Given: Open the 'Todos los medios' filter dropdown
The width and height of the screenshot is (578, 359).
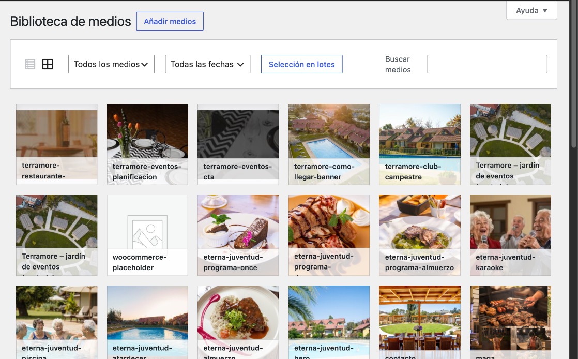Looking at the screenshot, I should point(111,64).
